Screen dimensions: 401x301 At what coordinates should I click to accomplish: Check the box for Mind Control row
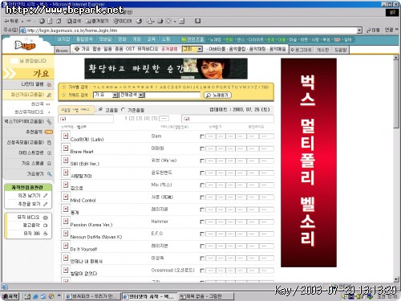(x=202, y=197)
